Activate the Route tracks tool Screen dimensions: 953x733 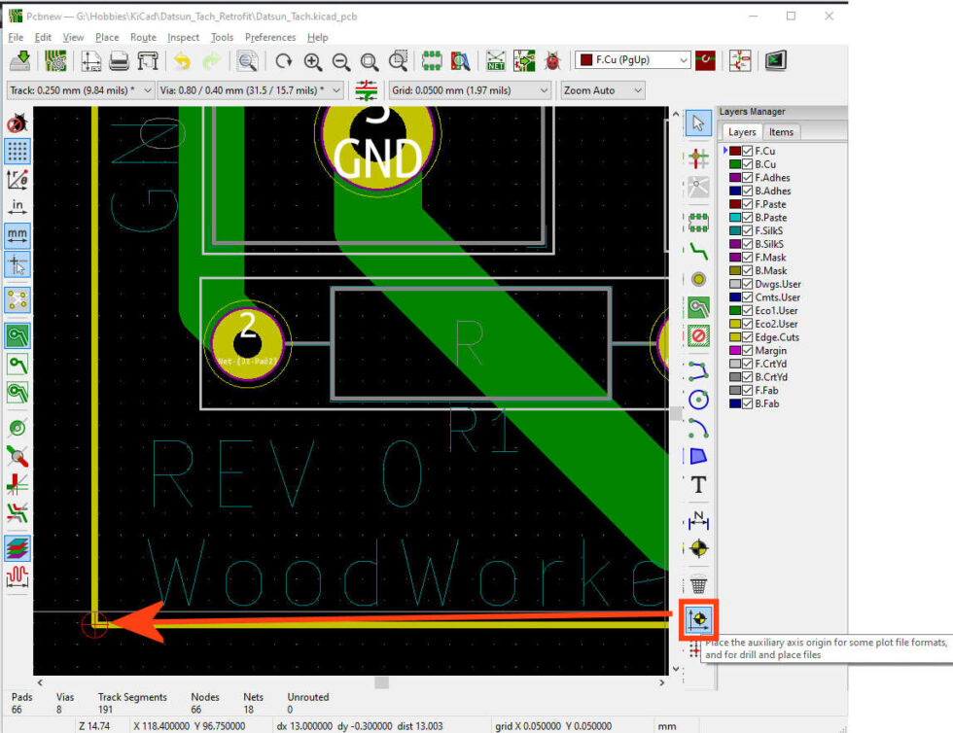tap(698, 250)
